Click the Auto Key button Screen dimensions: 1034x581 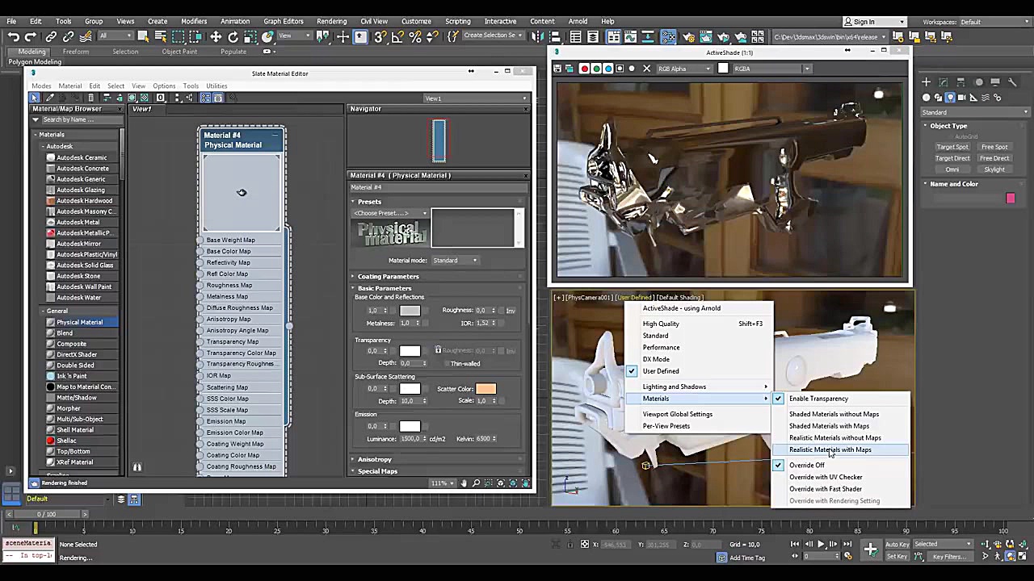click(x=897, y=545)
